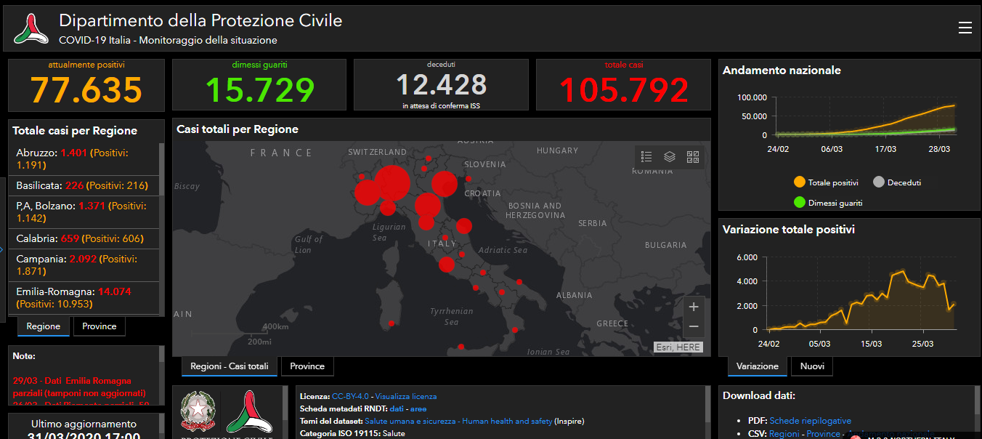Select the Province tab under the map
Screen dimensions: 982x439
click(x=307, y=366)
